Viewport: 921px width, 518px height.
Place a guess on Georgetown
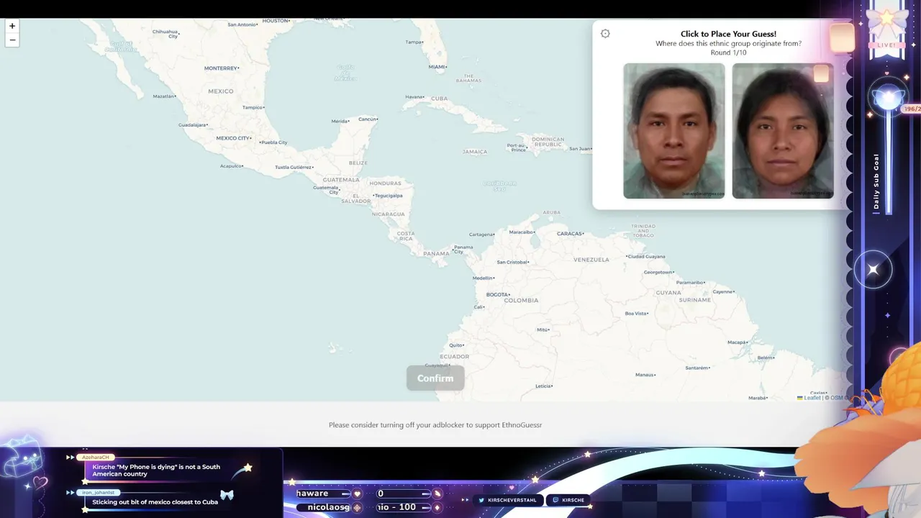click(x=659, y=273)
